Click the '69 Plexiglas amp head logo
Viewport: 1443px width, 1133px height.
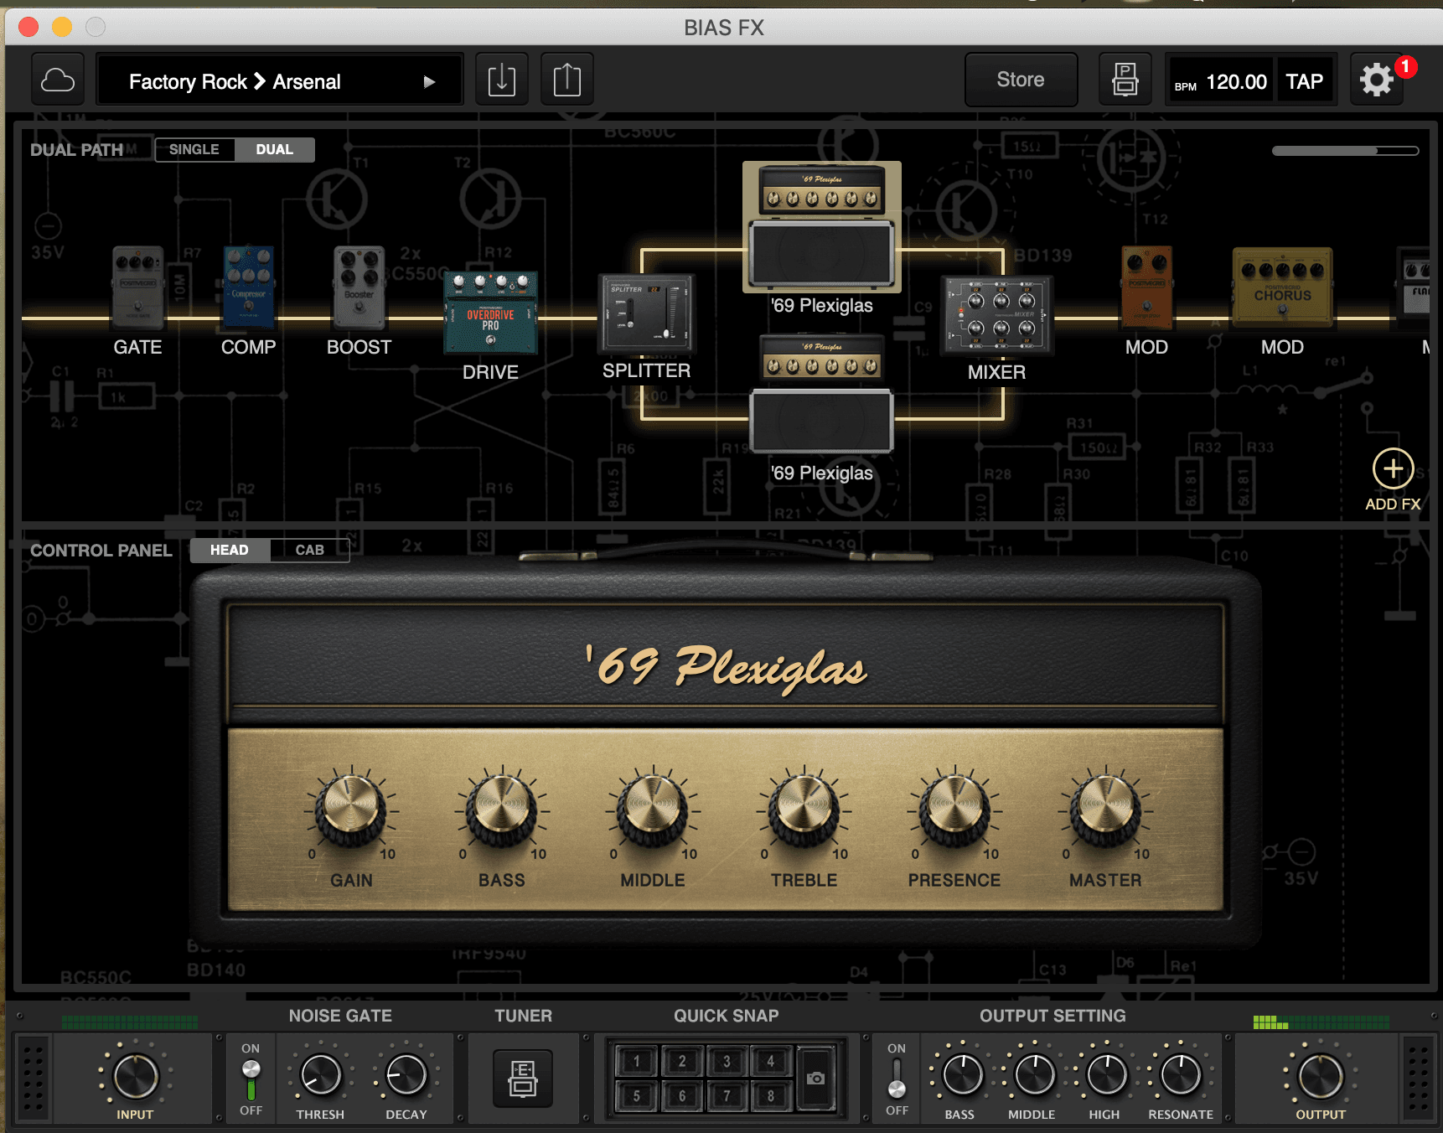[726, 668]
